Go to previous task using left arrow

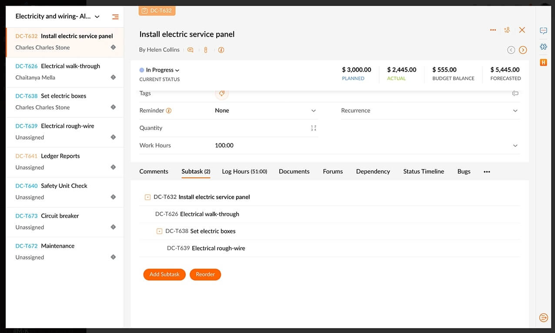(x=511, y=50)
